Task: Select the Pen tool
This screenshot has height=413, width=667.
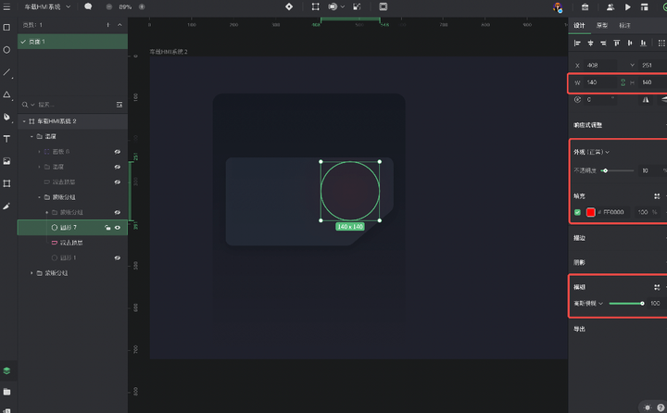Action: pos(7,117)
